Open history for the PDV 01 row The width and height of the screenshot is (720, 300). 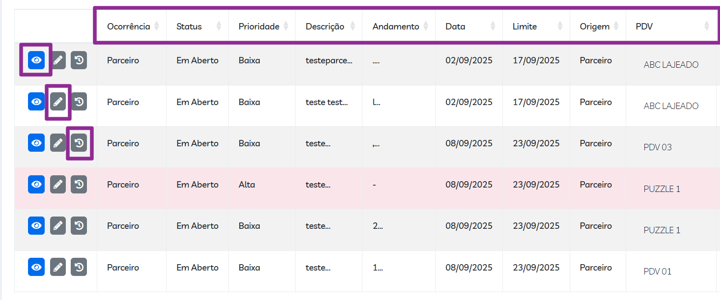[x=79, y=267]
